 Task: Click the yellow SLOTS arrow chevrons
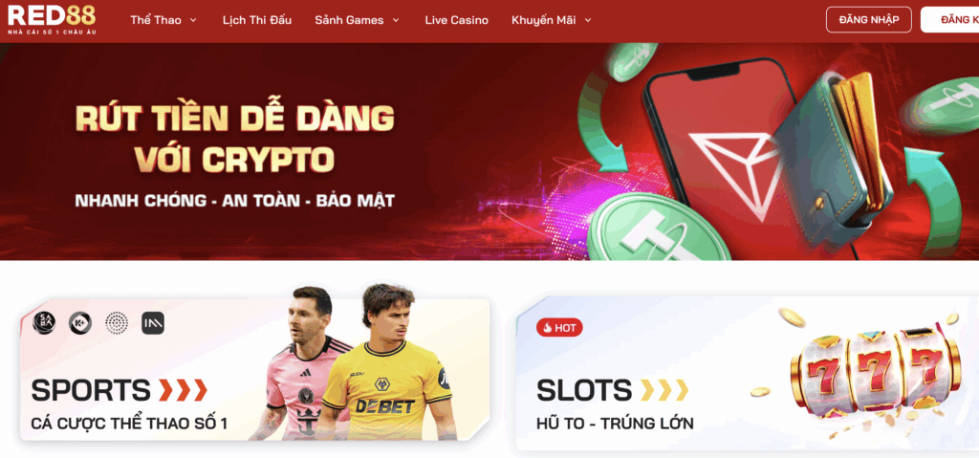tap(664, 390)
